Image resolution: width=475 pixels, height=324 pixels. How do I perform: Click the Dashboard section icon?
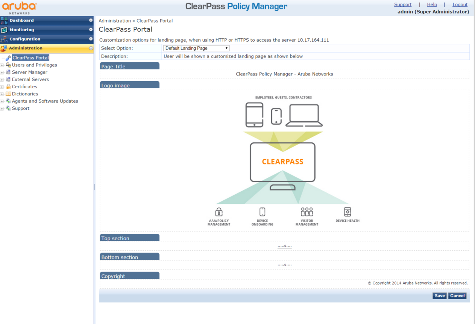[x=4, y=20]
